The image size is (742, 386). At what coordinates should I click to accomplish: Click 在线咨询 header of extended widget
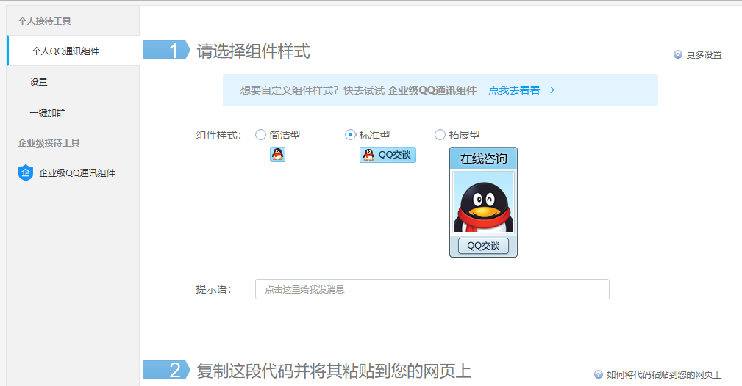coord(483,159)
